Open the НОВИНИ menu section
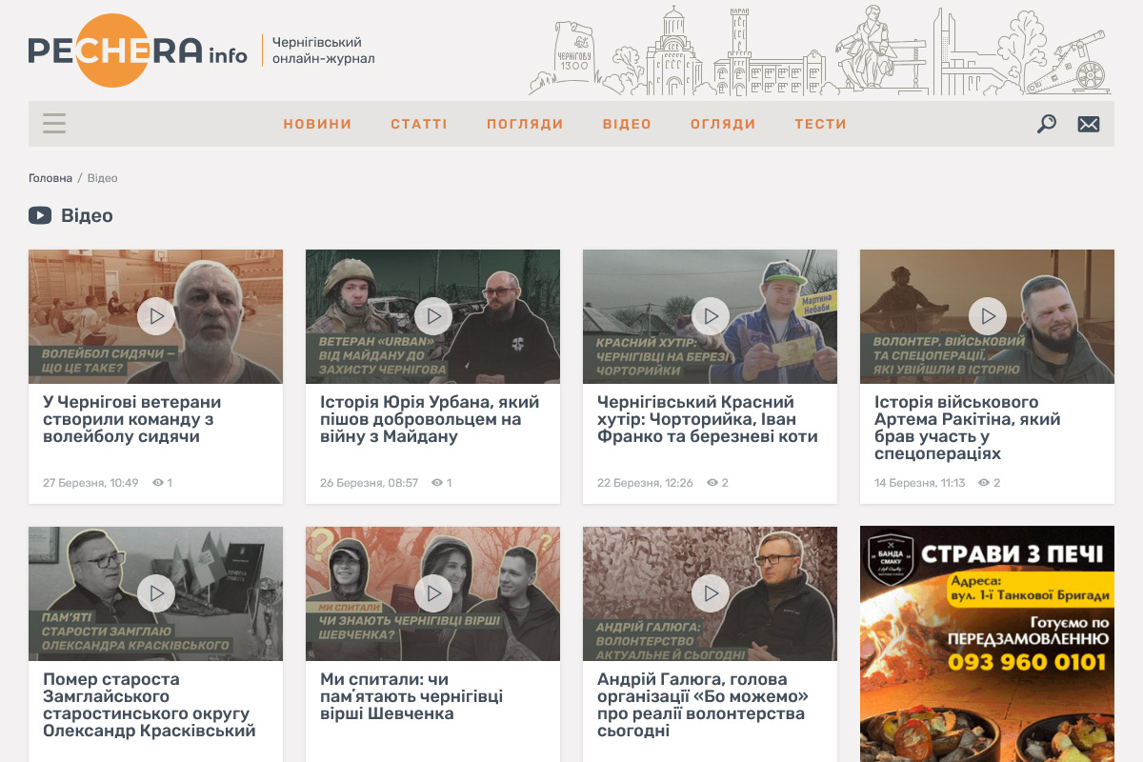 317,124
